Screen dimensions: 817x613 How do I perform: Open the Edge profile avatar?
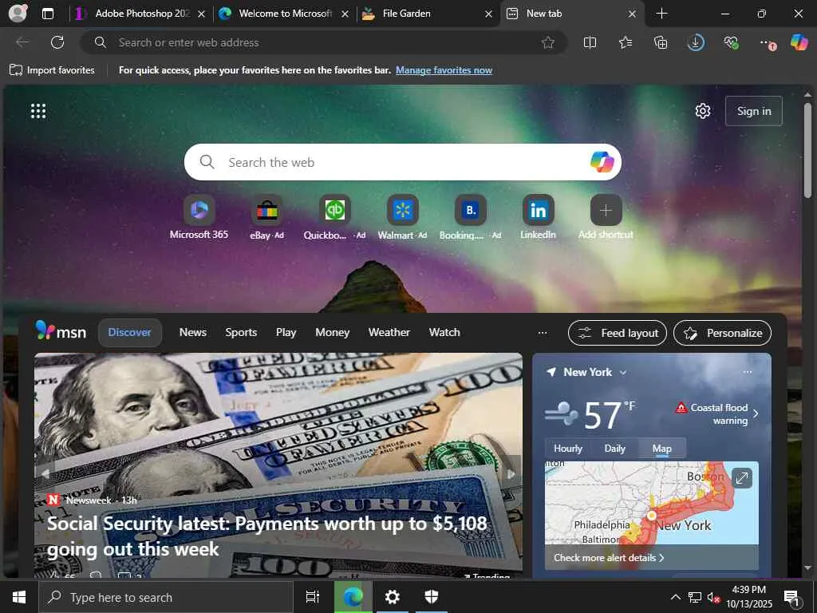[18, 13]
